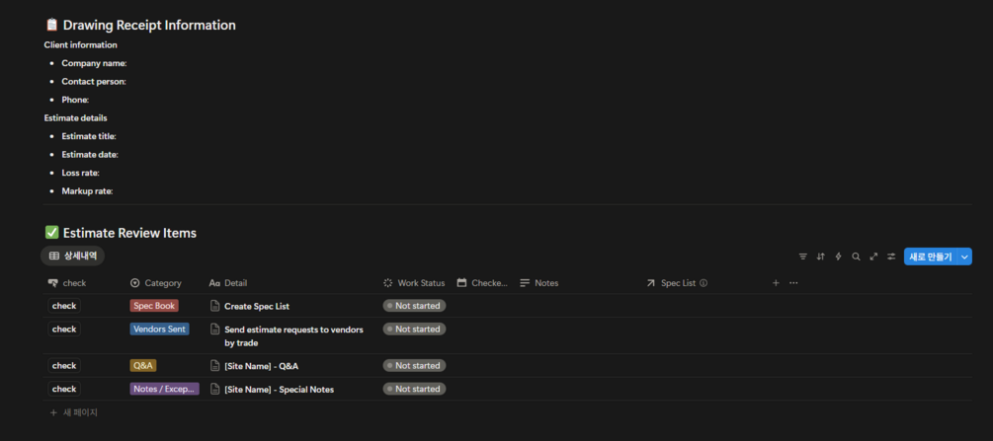Add a new property with plus icon
993x441 pixels.
776,283
